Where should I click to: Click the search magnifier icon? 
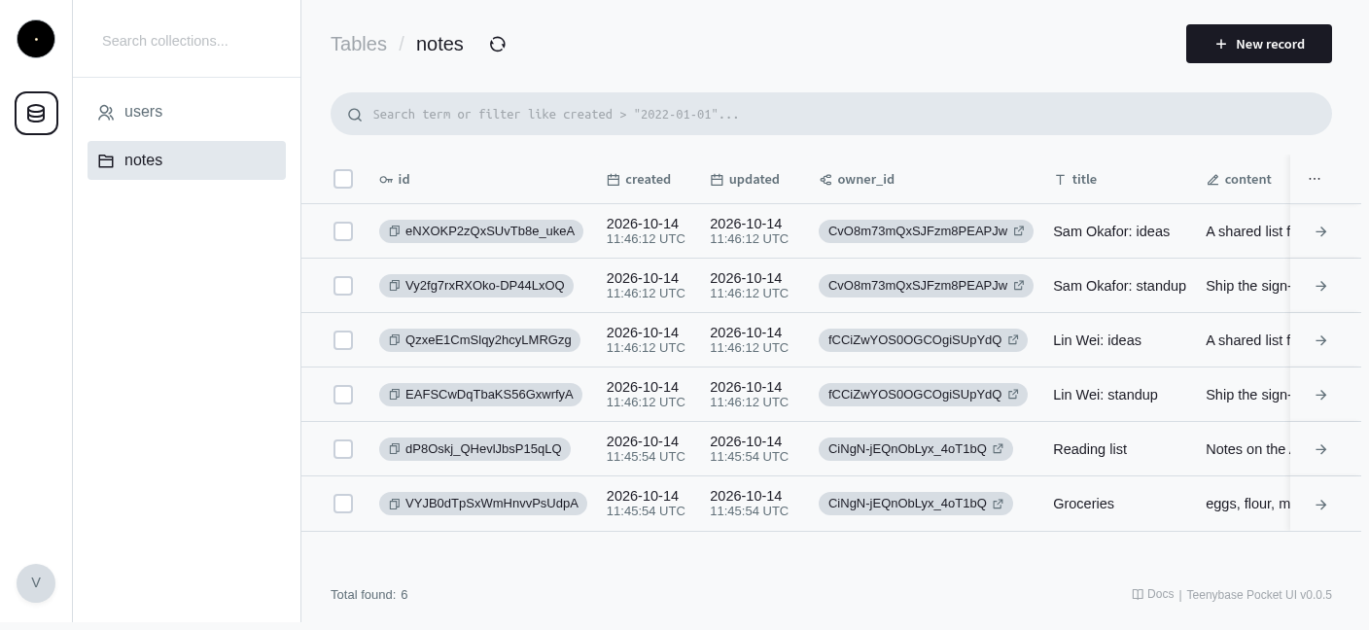(355, 114)
